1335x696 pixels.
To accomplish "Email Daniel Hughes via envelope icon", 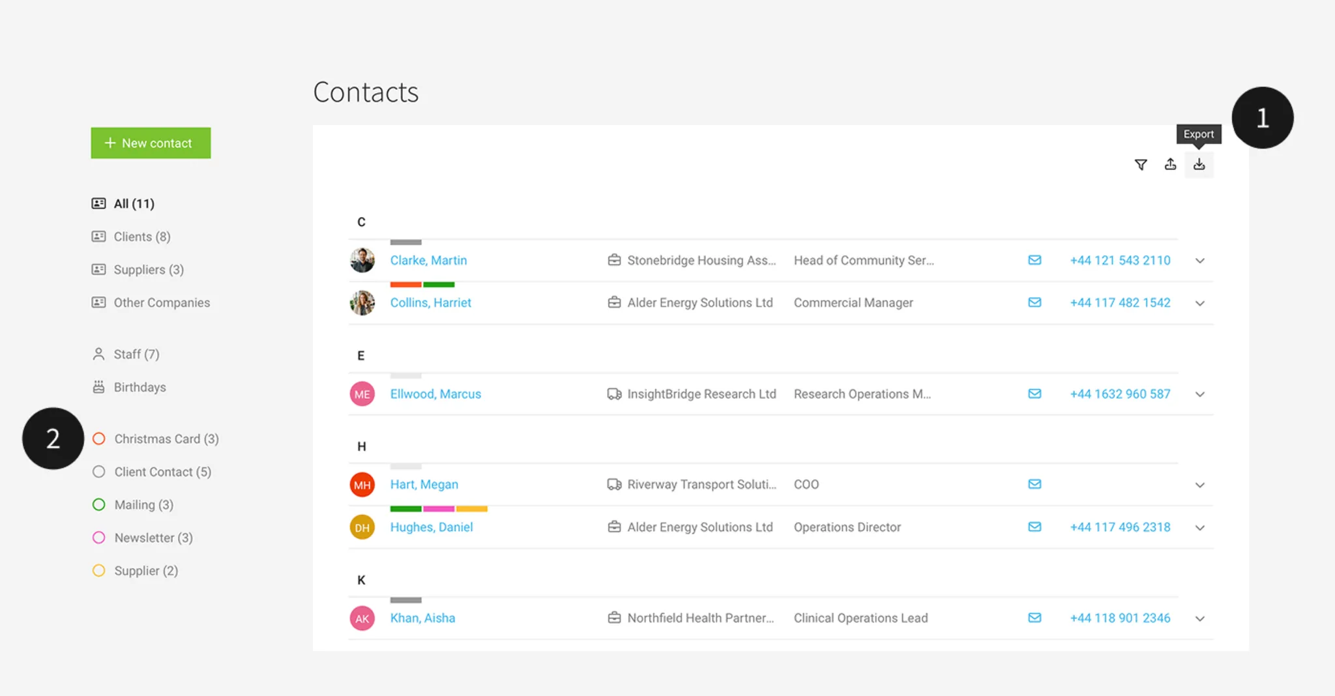I will tap(1034, 527).
